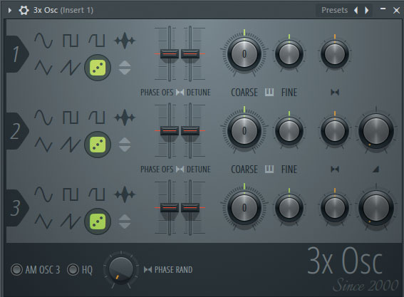
Task: Go to the next preset
Action: pos(367,10)
